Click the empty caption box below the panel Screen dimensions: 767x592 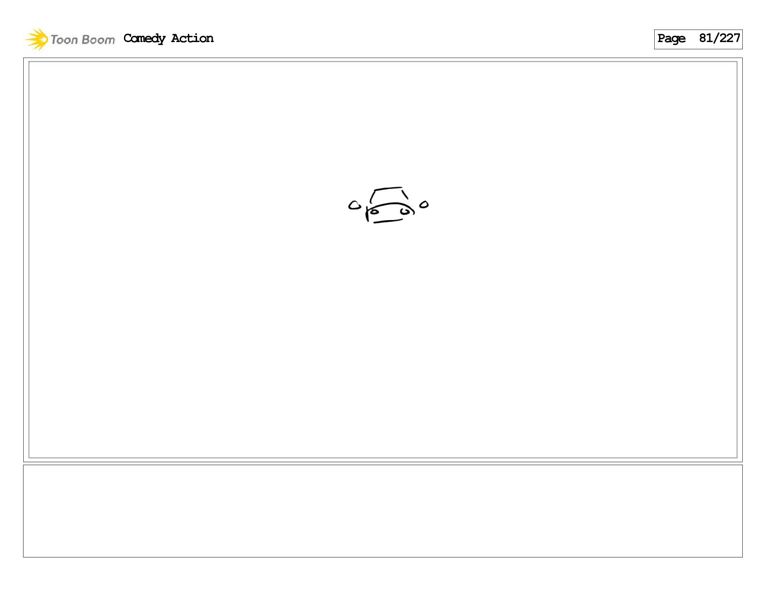tap(383, 511)
